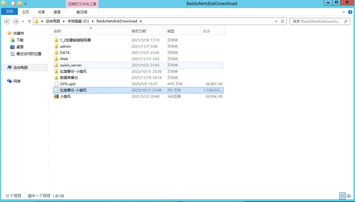This screenshot has height=202, width=355.
Task: Select the SSYL.apk file
Action: click(x=68, y=84)
